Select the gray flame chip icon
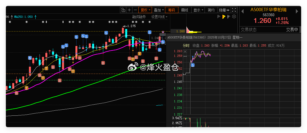This screenshot has width=307, height=133. 229,17
